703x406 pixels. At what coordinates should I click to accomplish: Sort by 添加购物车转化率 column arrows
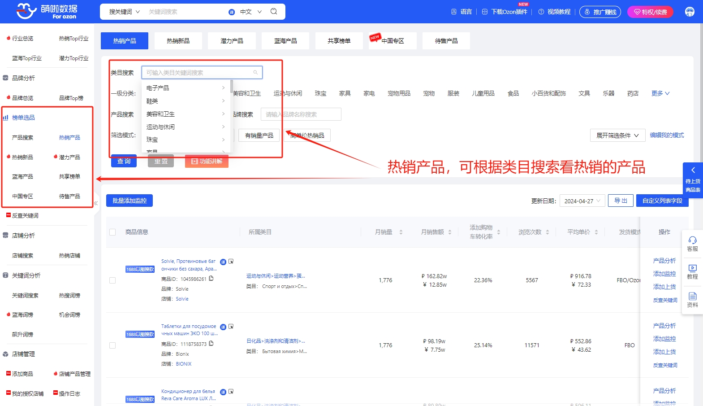pyautogui.click(x=499, y=232)
